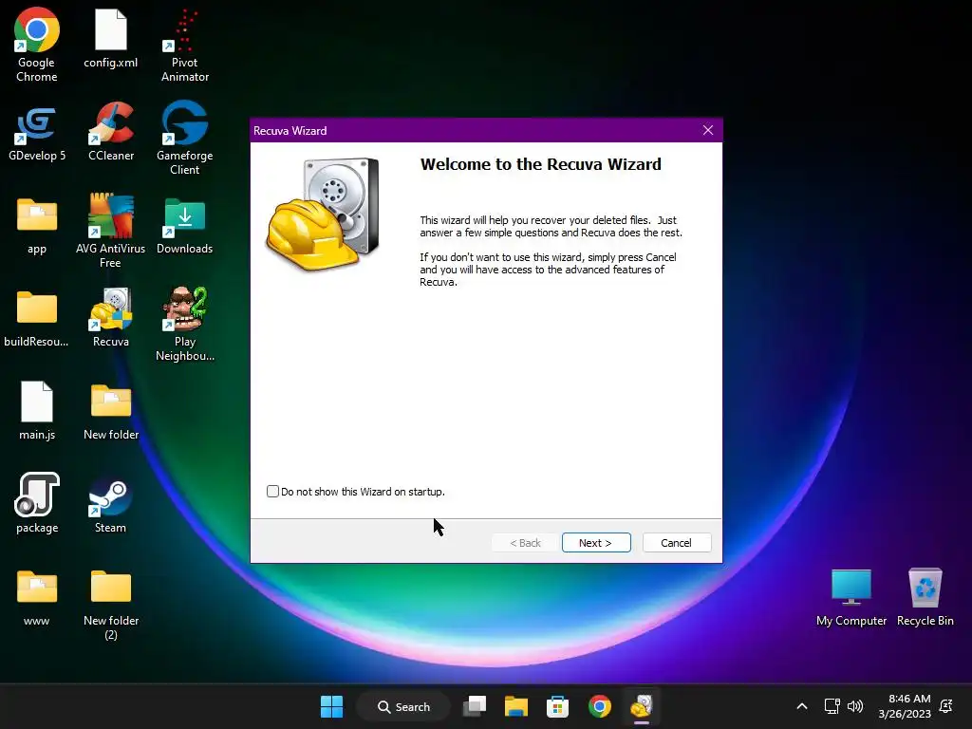Open My Computer desktop icon
The height and width of the screenshot is (729, 972).
pyautogui.click(x=851, y=598)
